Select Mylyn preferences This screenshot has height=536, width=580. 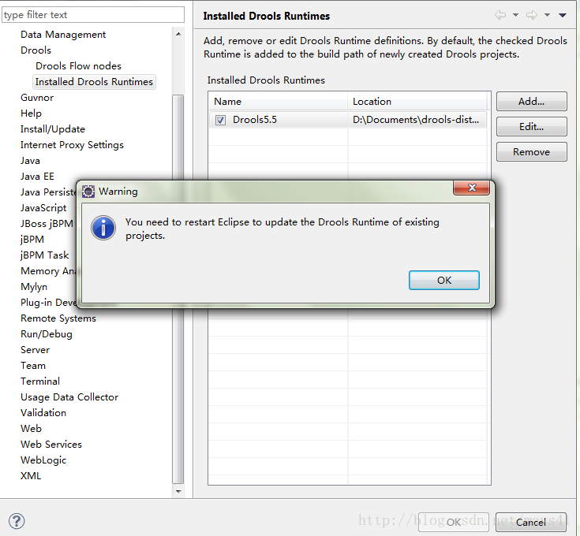pyautogui.click(x=34, y=287)
